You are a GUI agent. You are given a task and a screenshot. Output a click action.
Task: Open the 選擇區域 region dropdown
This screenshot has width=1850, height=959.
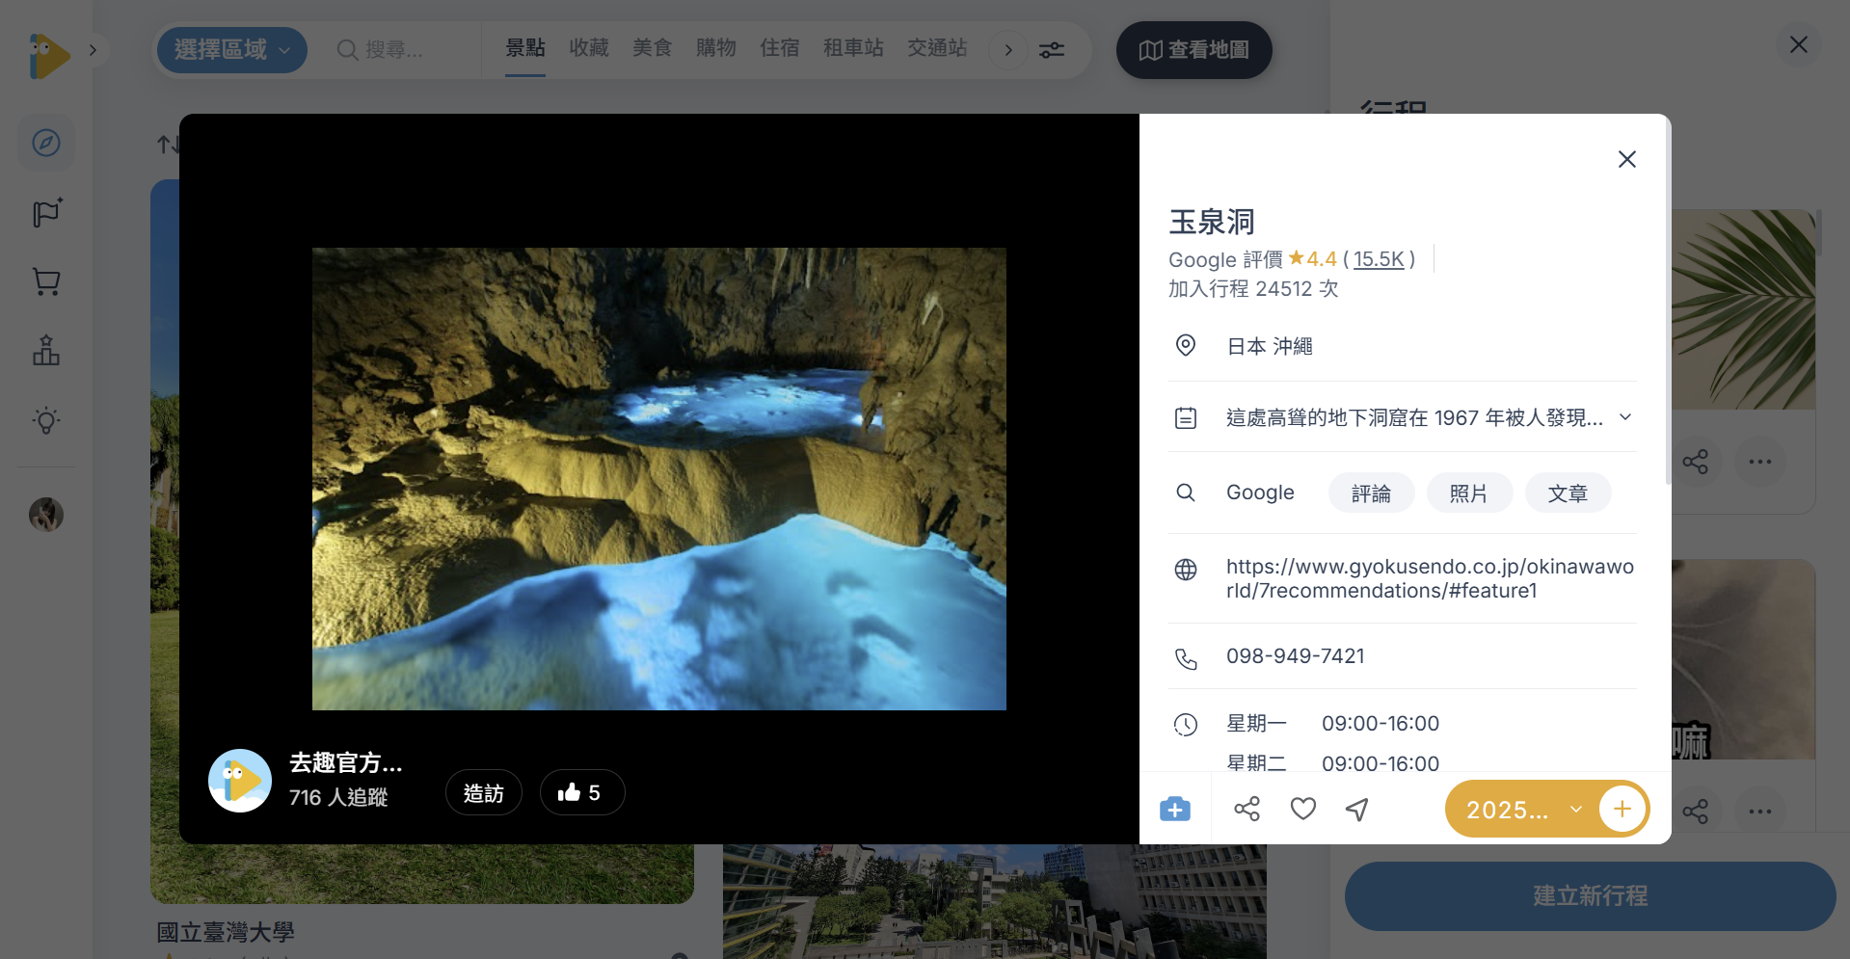pyautogui.click(x=231, y=50)
